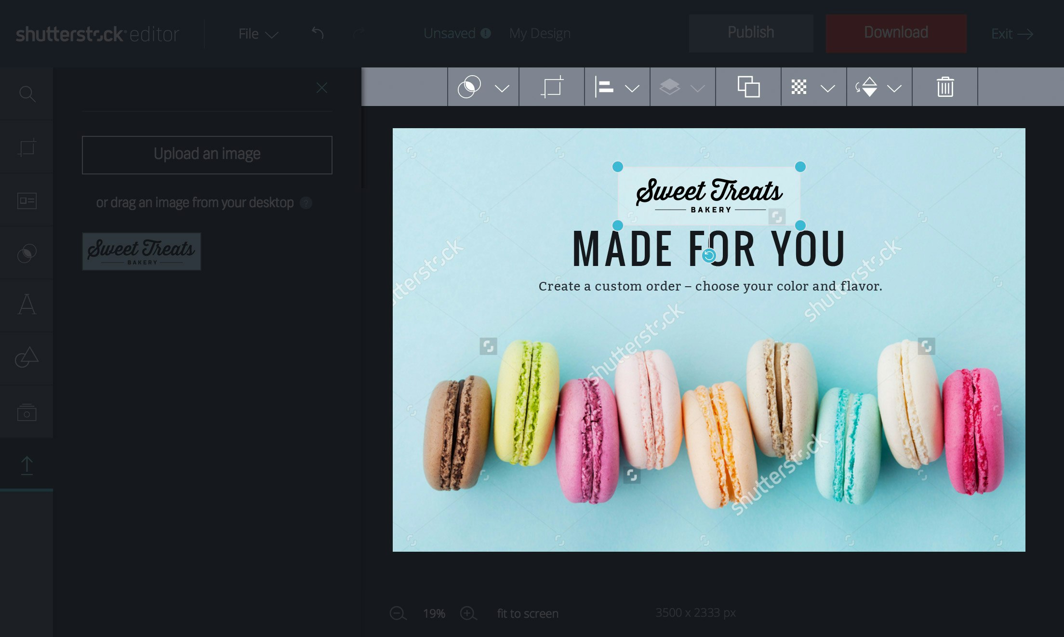1064x637 pixels.
Task: Select the Sweet Treats uploaded logo thumbnail
Action: point(141,251)
